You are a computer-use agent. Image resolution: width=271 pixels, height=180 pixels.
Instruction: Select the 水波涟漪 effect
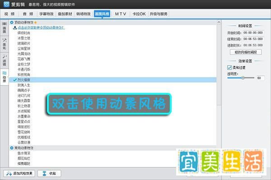click(23, 111)
